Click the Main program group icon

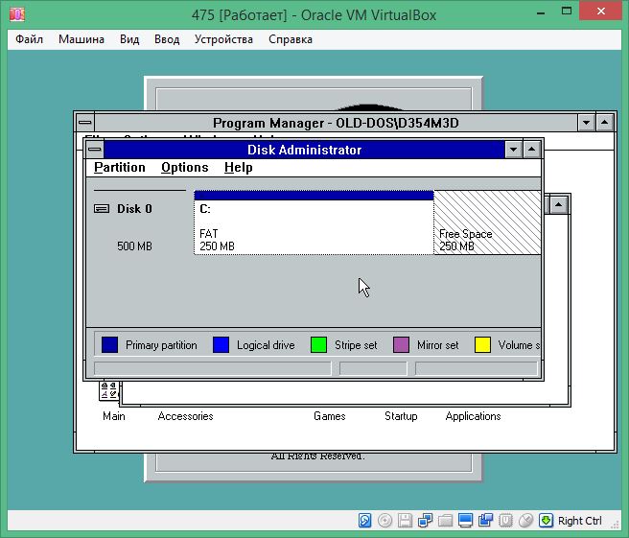[107, 390]
